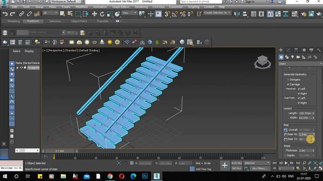Switch to the Object Paint ribbon tab
Viewport: 323px width, 181px height.
click(x=79, y=21)
